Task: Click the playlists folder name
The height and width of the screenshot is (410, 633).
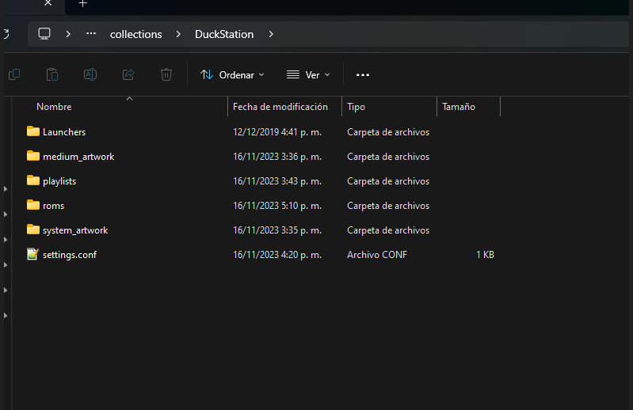Action: point(59,181)
